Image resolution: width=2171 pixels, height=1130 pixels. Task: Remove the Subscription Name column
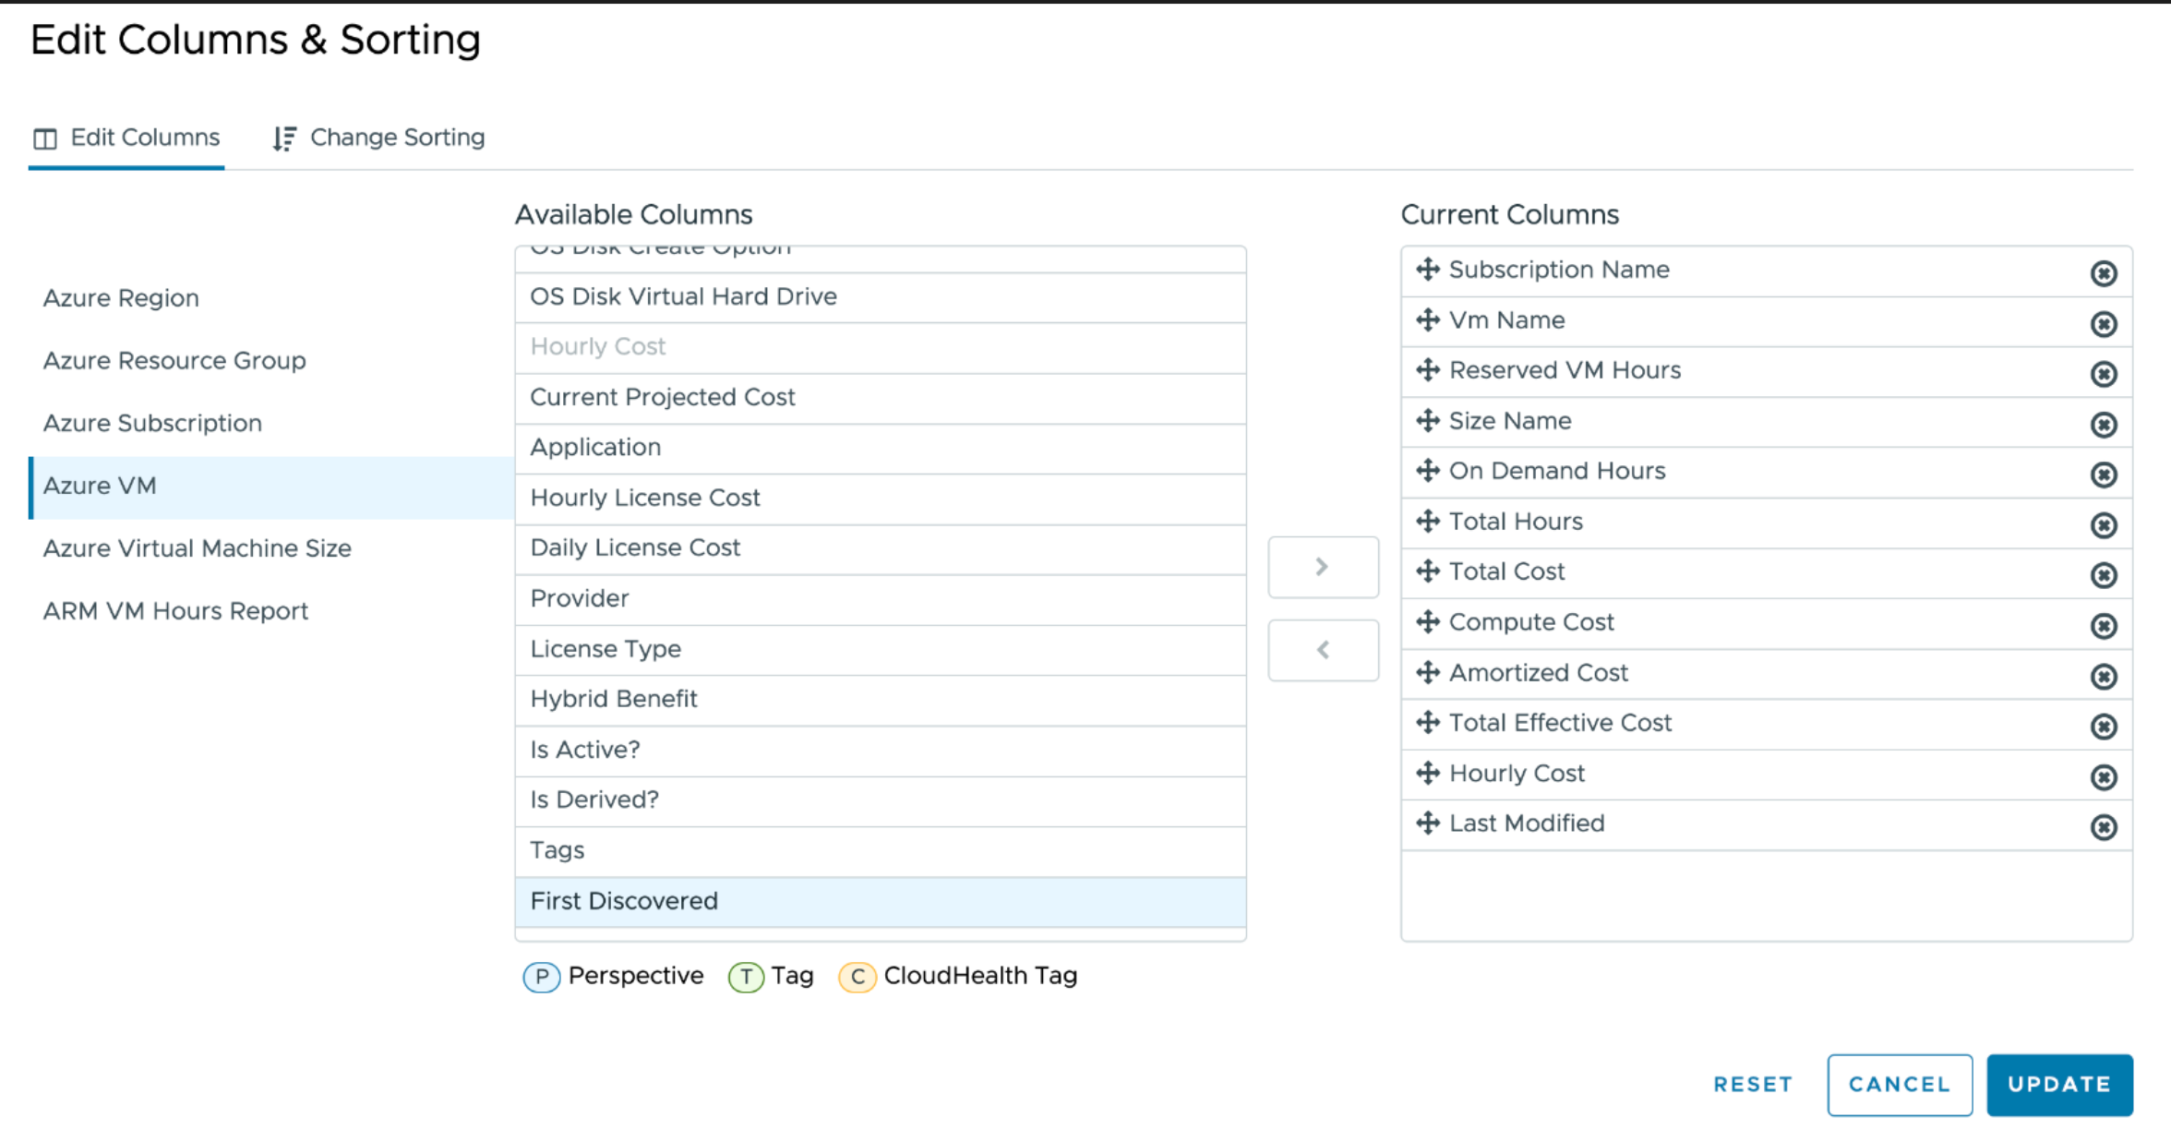[2104, 273]
